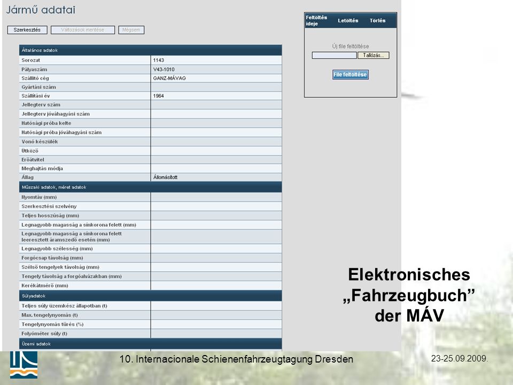
Task: Select the Pályaszám value V43-1010
Action: (164, 70)
